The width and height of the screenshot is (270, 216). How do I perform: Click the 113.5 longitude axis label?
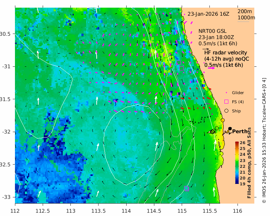pyautogui.click(x=98, y=211)
